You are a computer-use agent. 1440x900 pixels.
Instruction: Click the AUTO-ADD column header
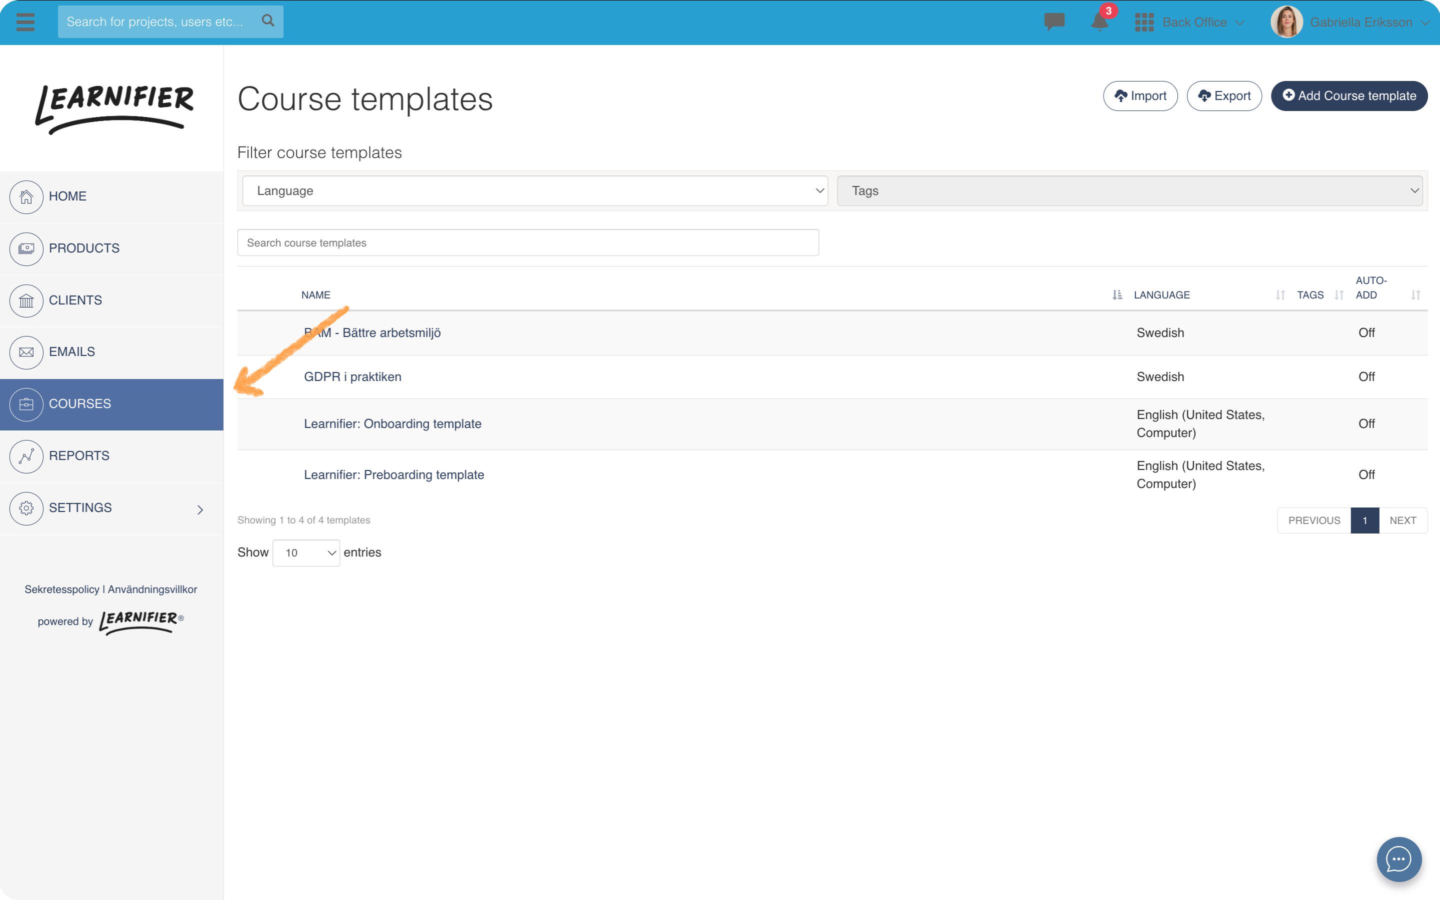1370,287
